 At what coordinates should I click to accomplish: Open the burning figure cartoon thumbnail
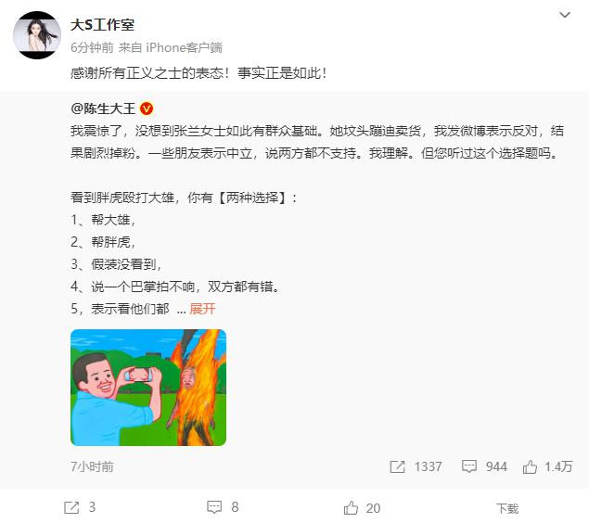coord(148,388)
